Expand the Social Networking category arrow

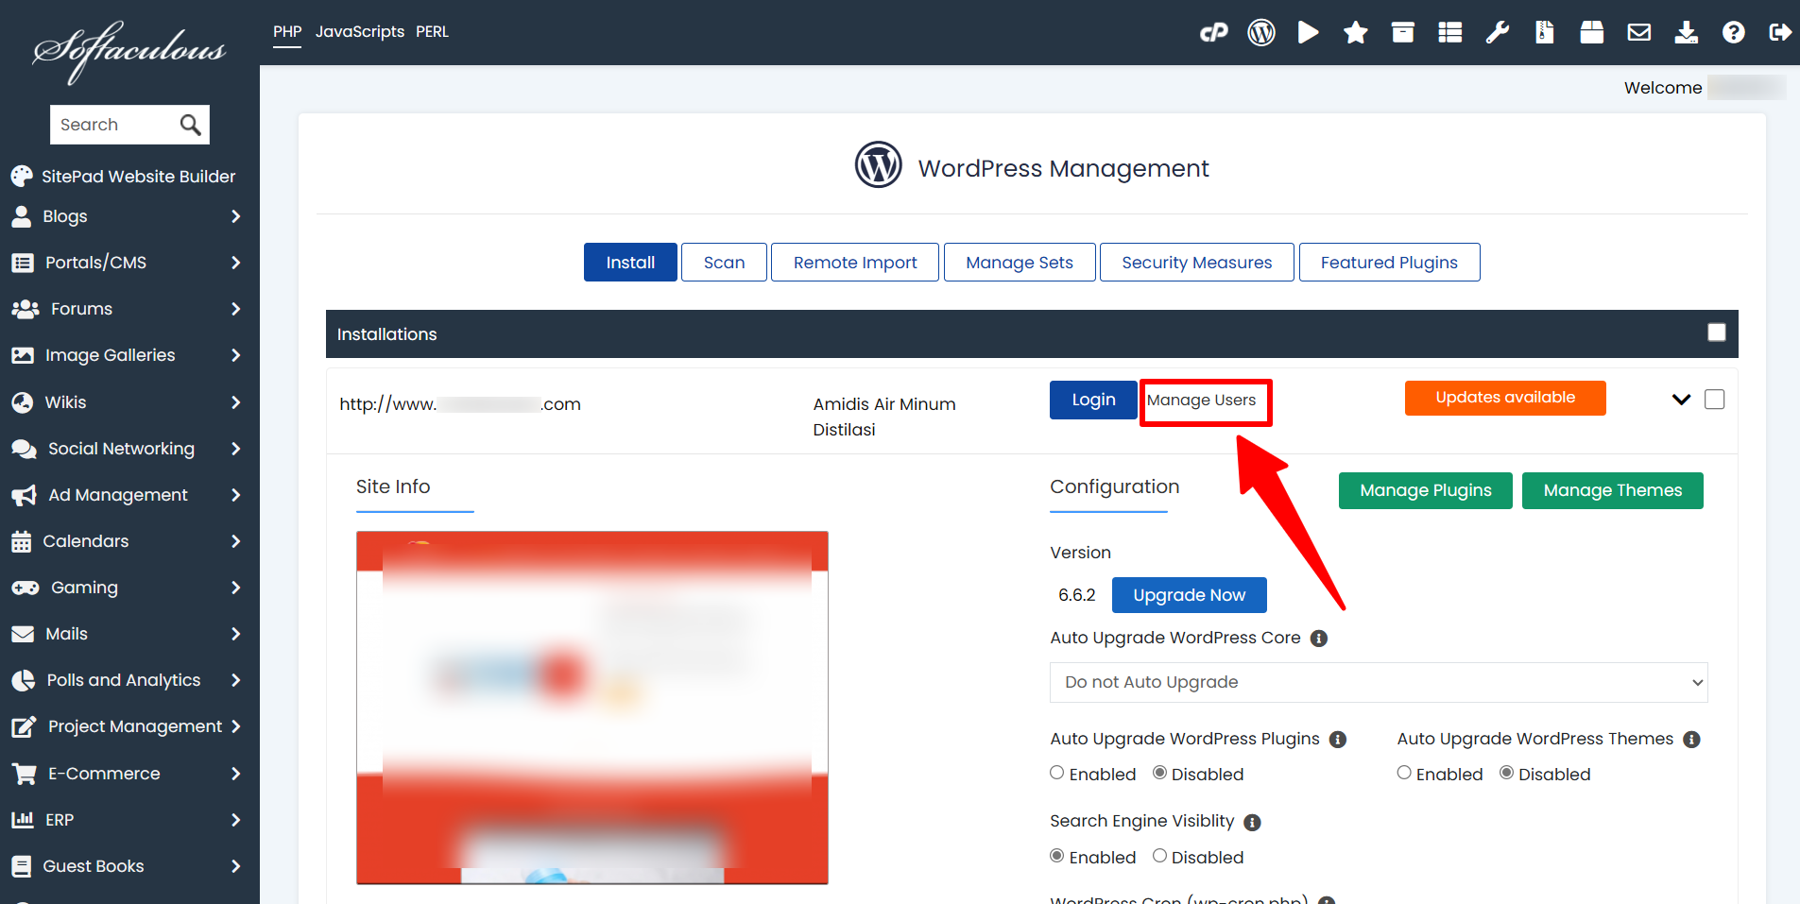[x=235, y=449]
